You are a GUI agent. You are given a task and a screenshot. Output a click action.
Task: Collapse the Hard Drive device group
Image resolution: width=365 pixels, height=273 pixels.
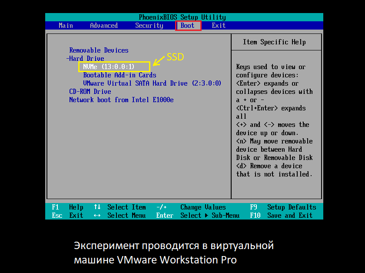[x=86, y=58]
